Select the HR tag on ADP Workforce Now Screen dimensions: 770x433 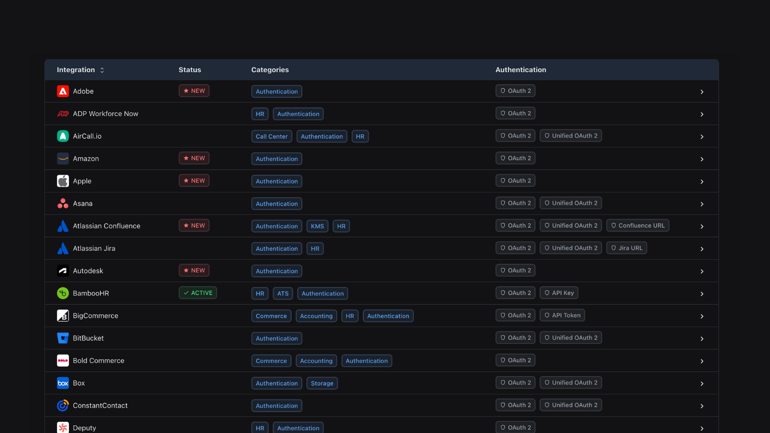coord(259,114)
